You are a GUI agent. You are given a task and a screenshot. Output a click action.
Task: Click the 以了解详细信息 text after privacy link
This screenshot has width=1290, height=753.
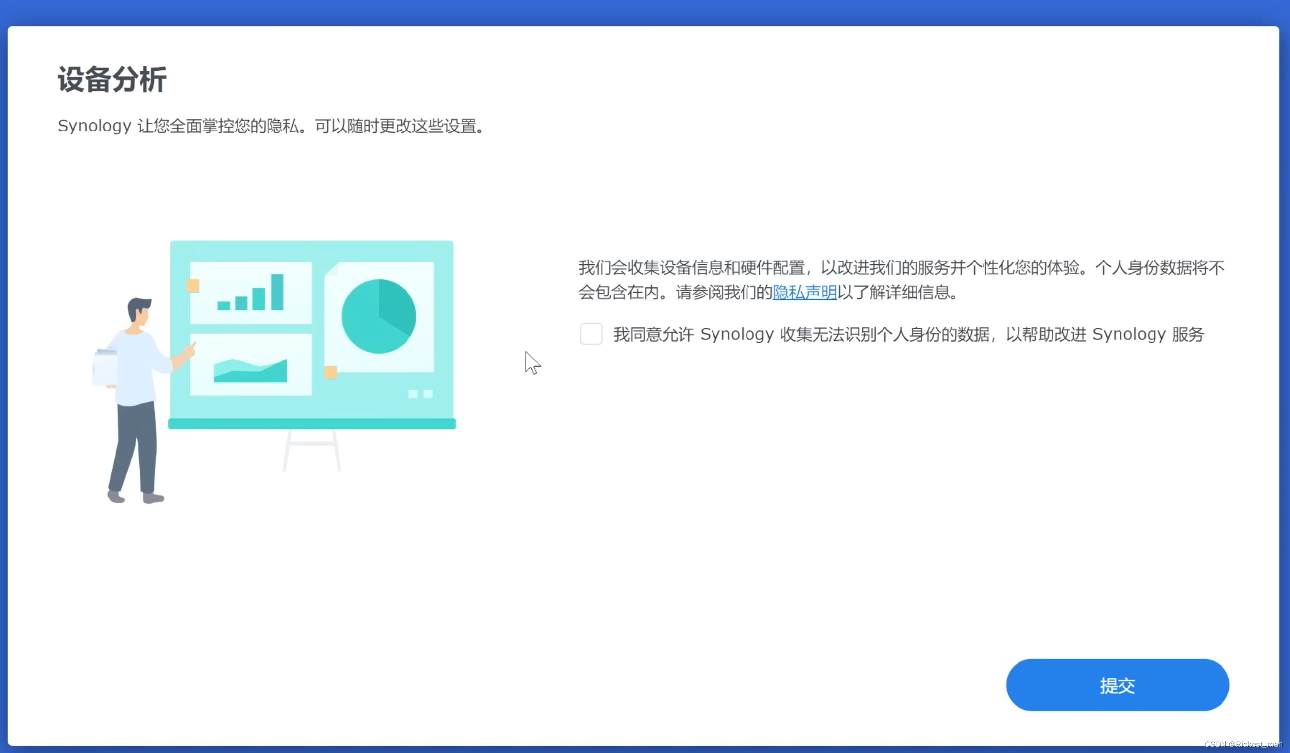[x=896, y=293]
